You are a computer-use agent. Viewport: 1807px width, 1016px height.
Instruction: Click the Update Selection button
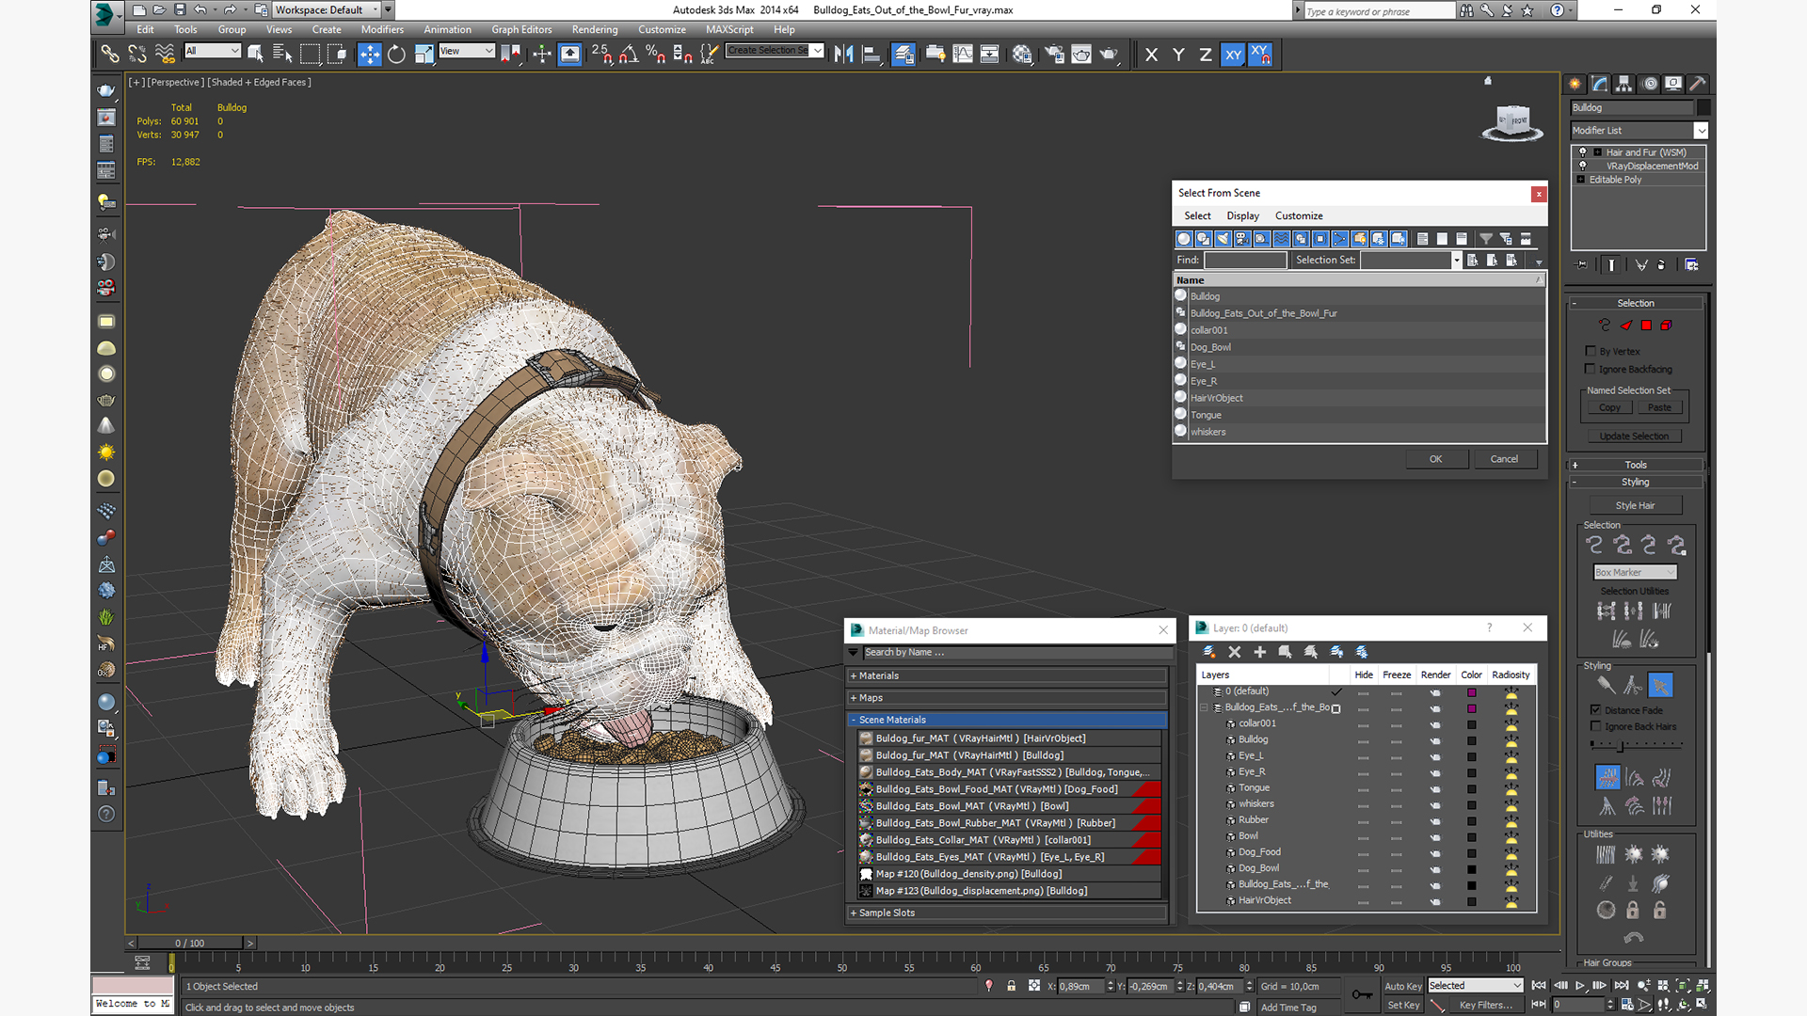[1634, 437]
